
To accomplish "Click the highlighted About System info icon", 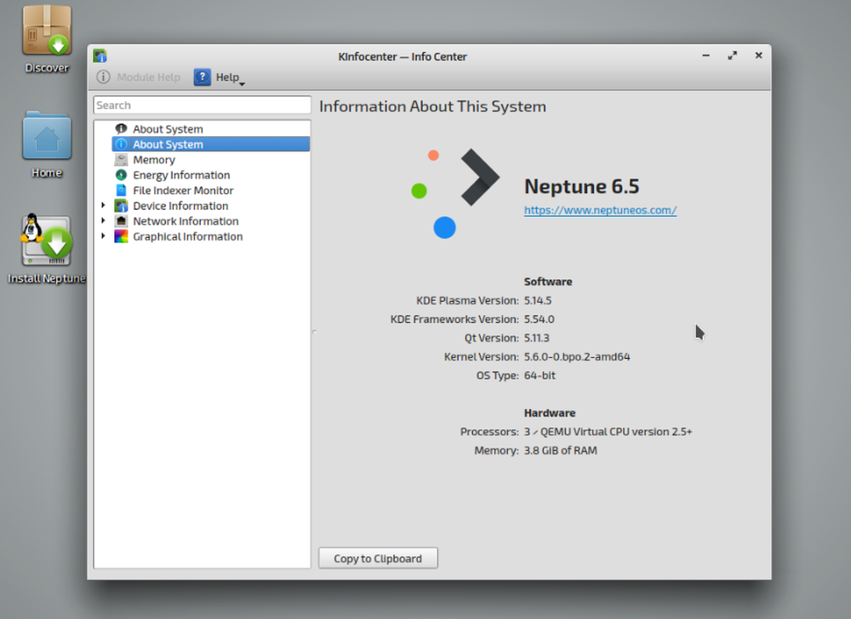I will pos(121,145).
